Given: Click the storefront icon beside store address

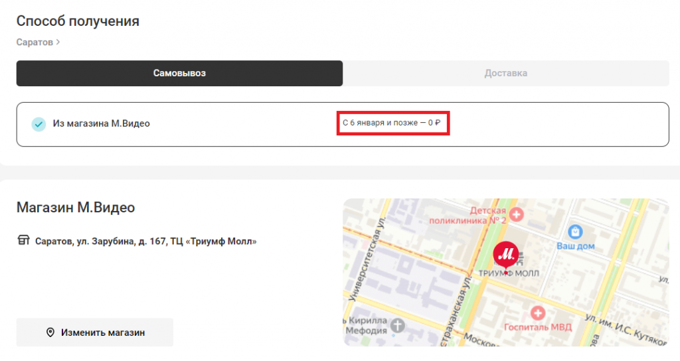Looking at the screenshot, I should click(23, 240).
